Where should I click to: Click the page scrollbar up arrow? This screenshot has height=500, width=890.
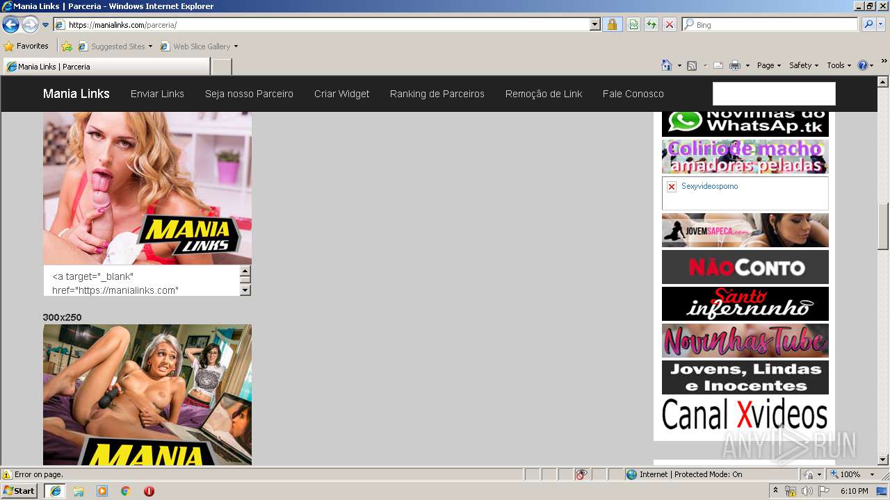883,81
